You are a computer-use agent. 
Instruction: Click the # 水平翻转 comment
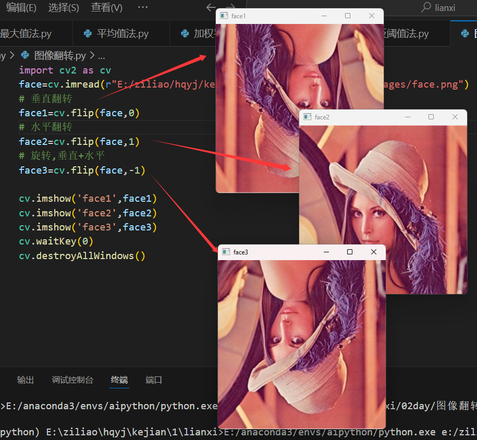click(x=45, y=127)
